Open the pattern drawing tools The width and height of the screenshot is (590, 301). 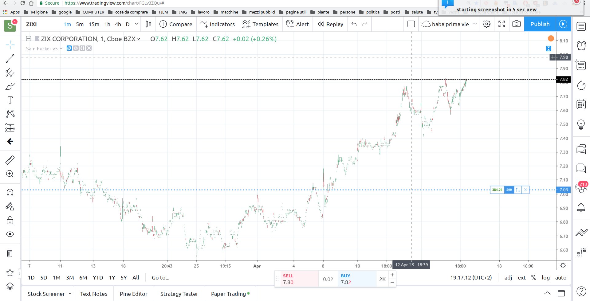pyautogui.click(x=10, y=114)
